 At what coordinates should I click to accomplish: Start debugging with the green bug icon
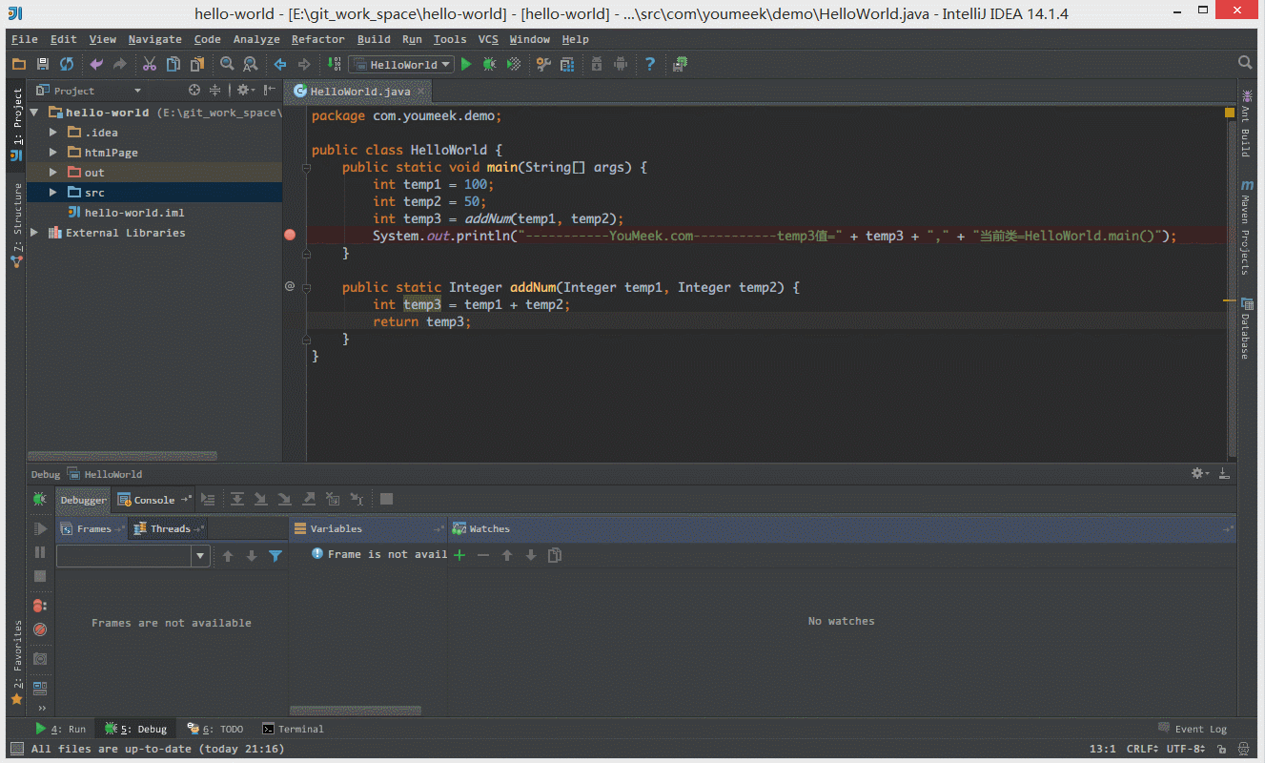click(488, 64)
